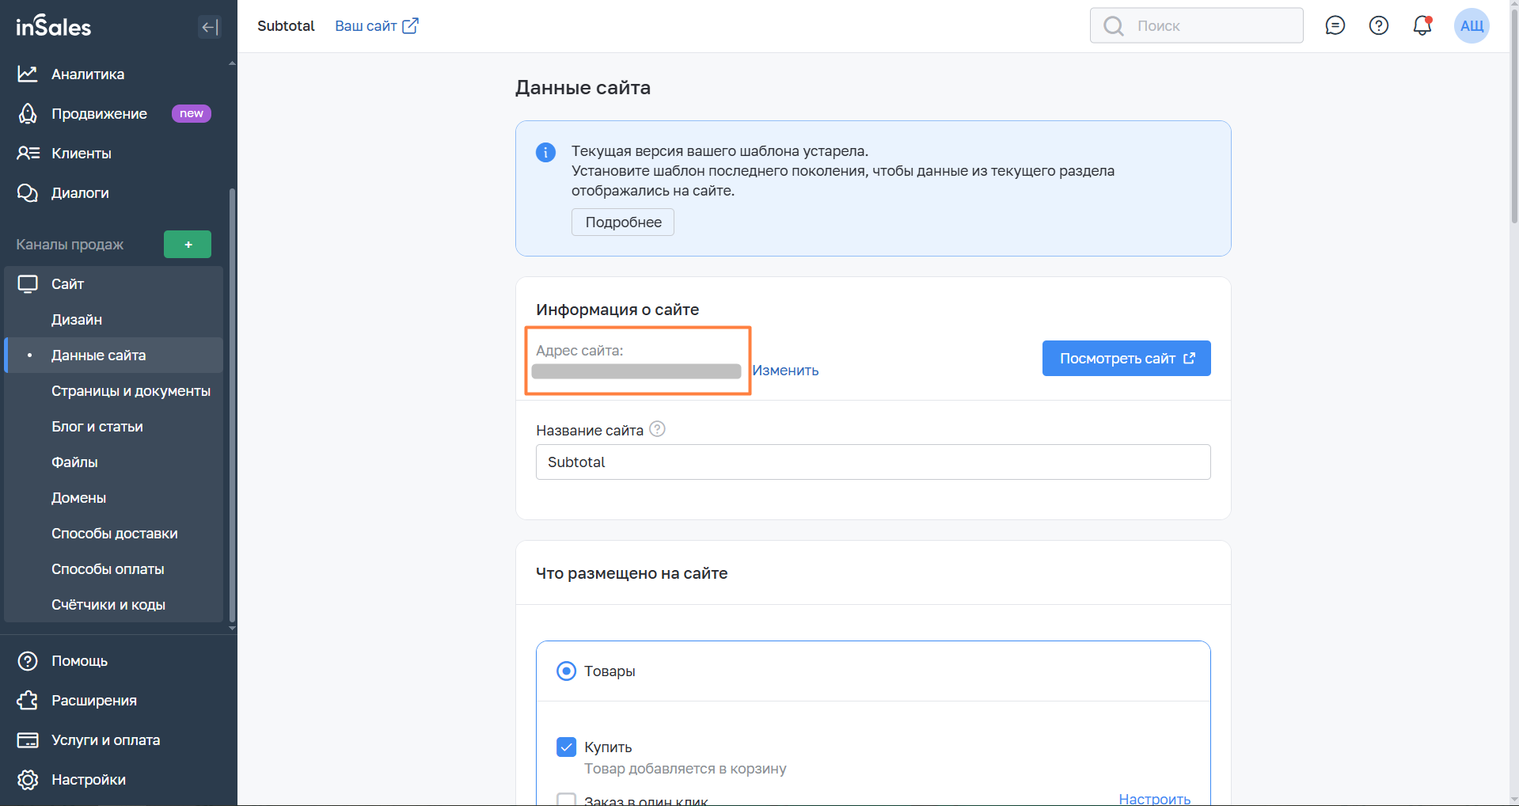Open Способы доставки
The image size is (1519, 806).
point(113,534)
